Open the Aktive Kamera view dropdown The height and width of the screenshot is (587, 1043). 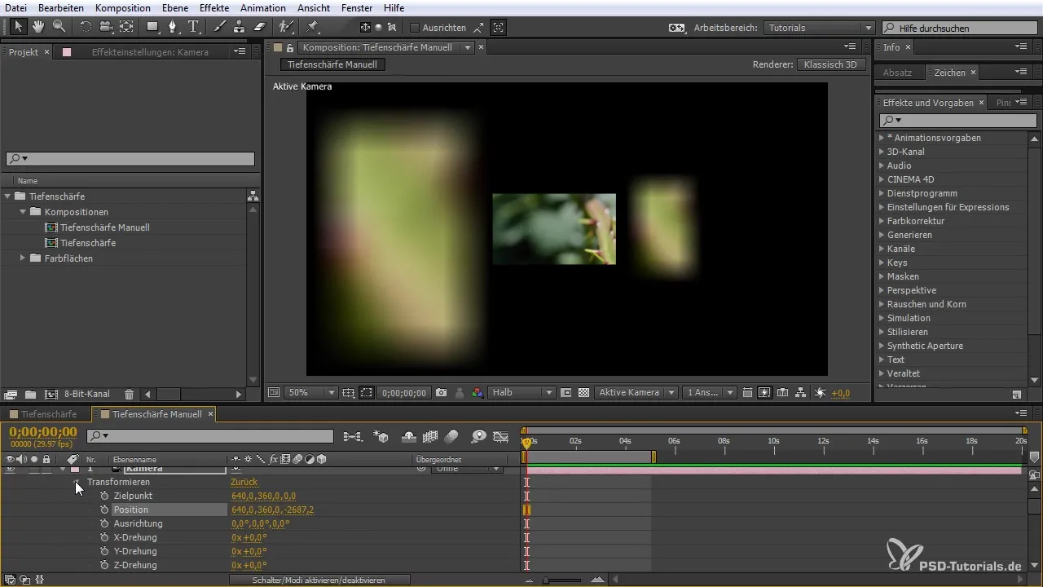[636, 392]
